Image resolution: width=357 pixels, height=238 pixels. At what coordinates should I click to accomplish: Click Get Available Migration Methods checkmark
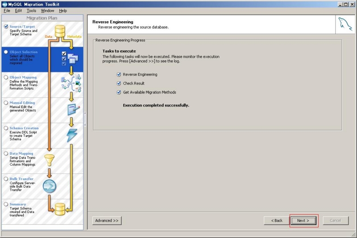click(x=119, y=92)
